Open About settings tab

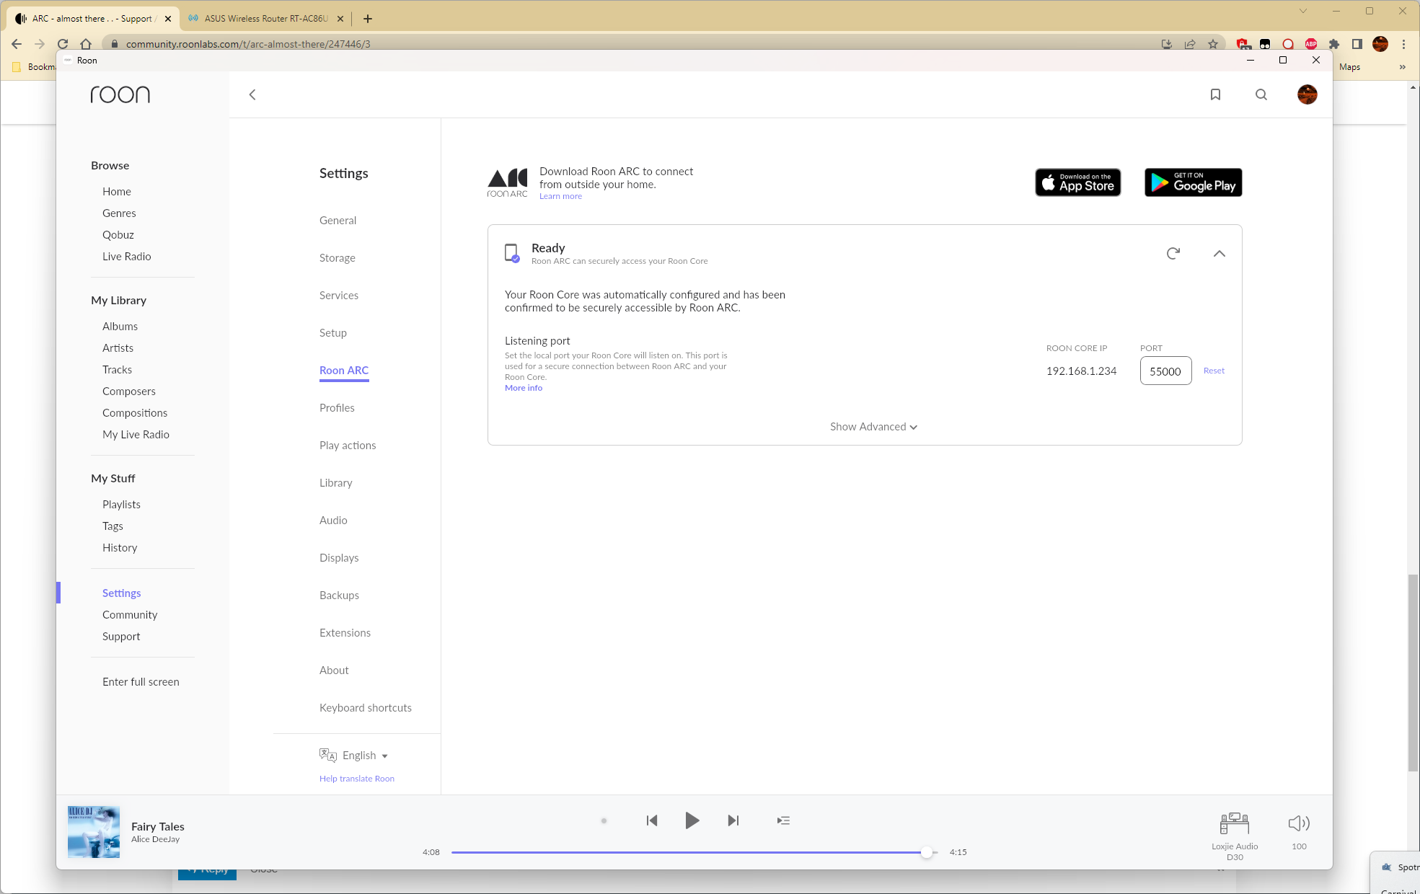coord(334,670)
